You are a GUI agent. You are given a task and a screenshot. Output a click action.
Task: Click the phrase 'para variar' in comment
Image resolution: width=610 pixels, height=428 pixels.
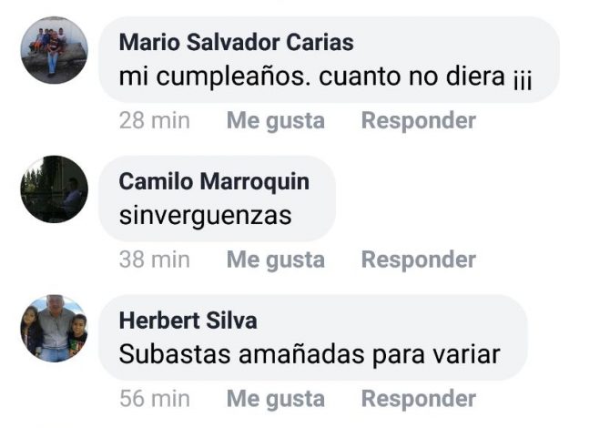[436, 355]
